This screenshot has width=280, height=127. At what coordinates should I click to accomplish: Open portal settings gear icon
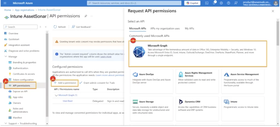tap(221, 3)
